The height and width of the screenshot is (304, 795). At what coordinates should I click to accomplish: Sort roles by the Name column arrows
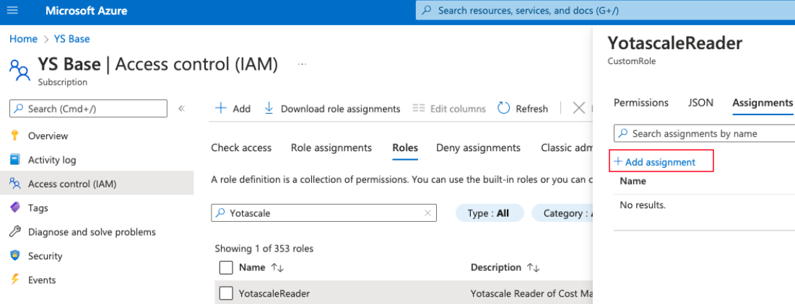(x=277, y=267)
